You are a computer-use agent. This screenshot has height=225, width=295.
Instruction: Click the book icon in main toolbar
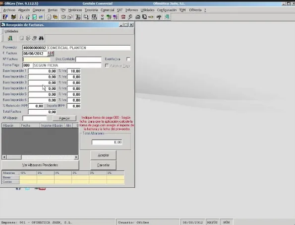click(13, 17)
